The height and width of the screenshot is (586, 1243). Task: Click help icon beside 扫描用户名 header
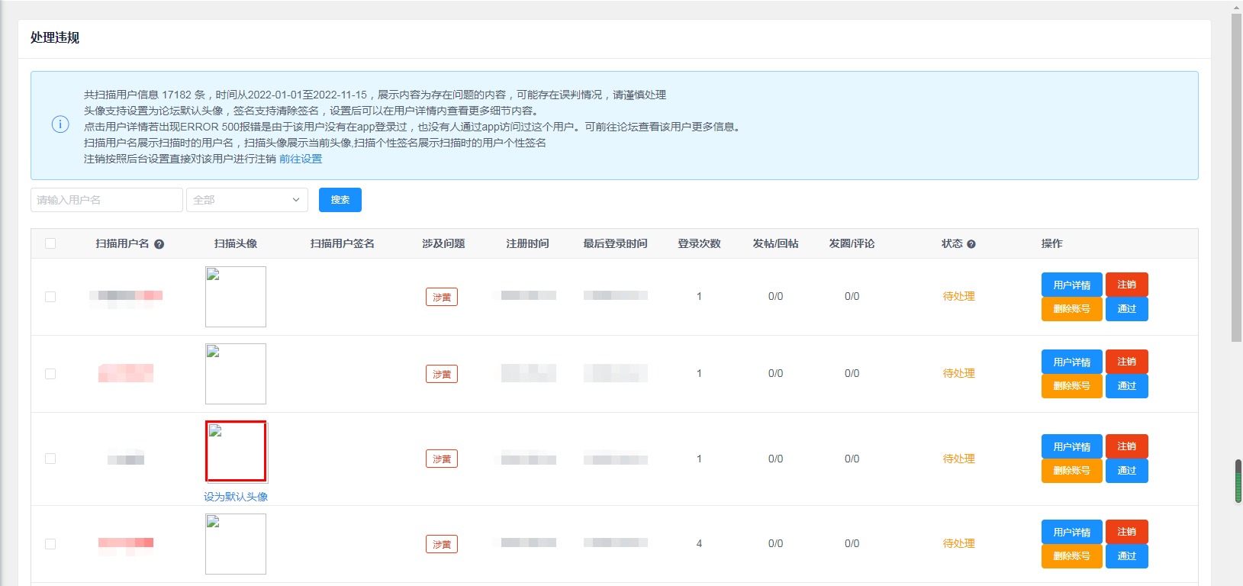pyautogui.click(x=159, y=244)
